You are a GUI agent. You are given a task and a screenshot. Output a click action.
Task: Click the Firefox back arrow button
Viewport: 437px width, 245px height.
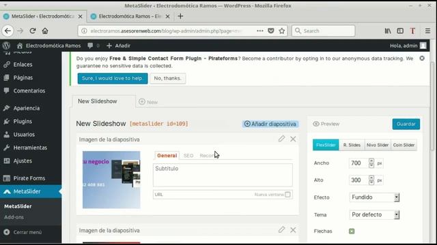[x=8, y=31]
